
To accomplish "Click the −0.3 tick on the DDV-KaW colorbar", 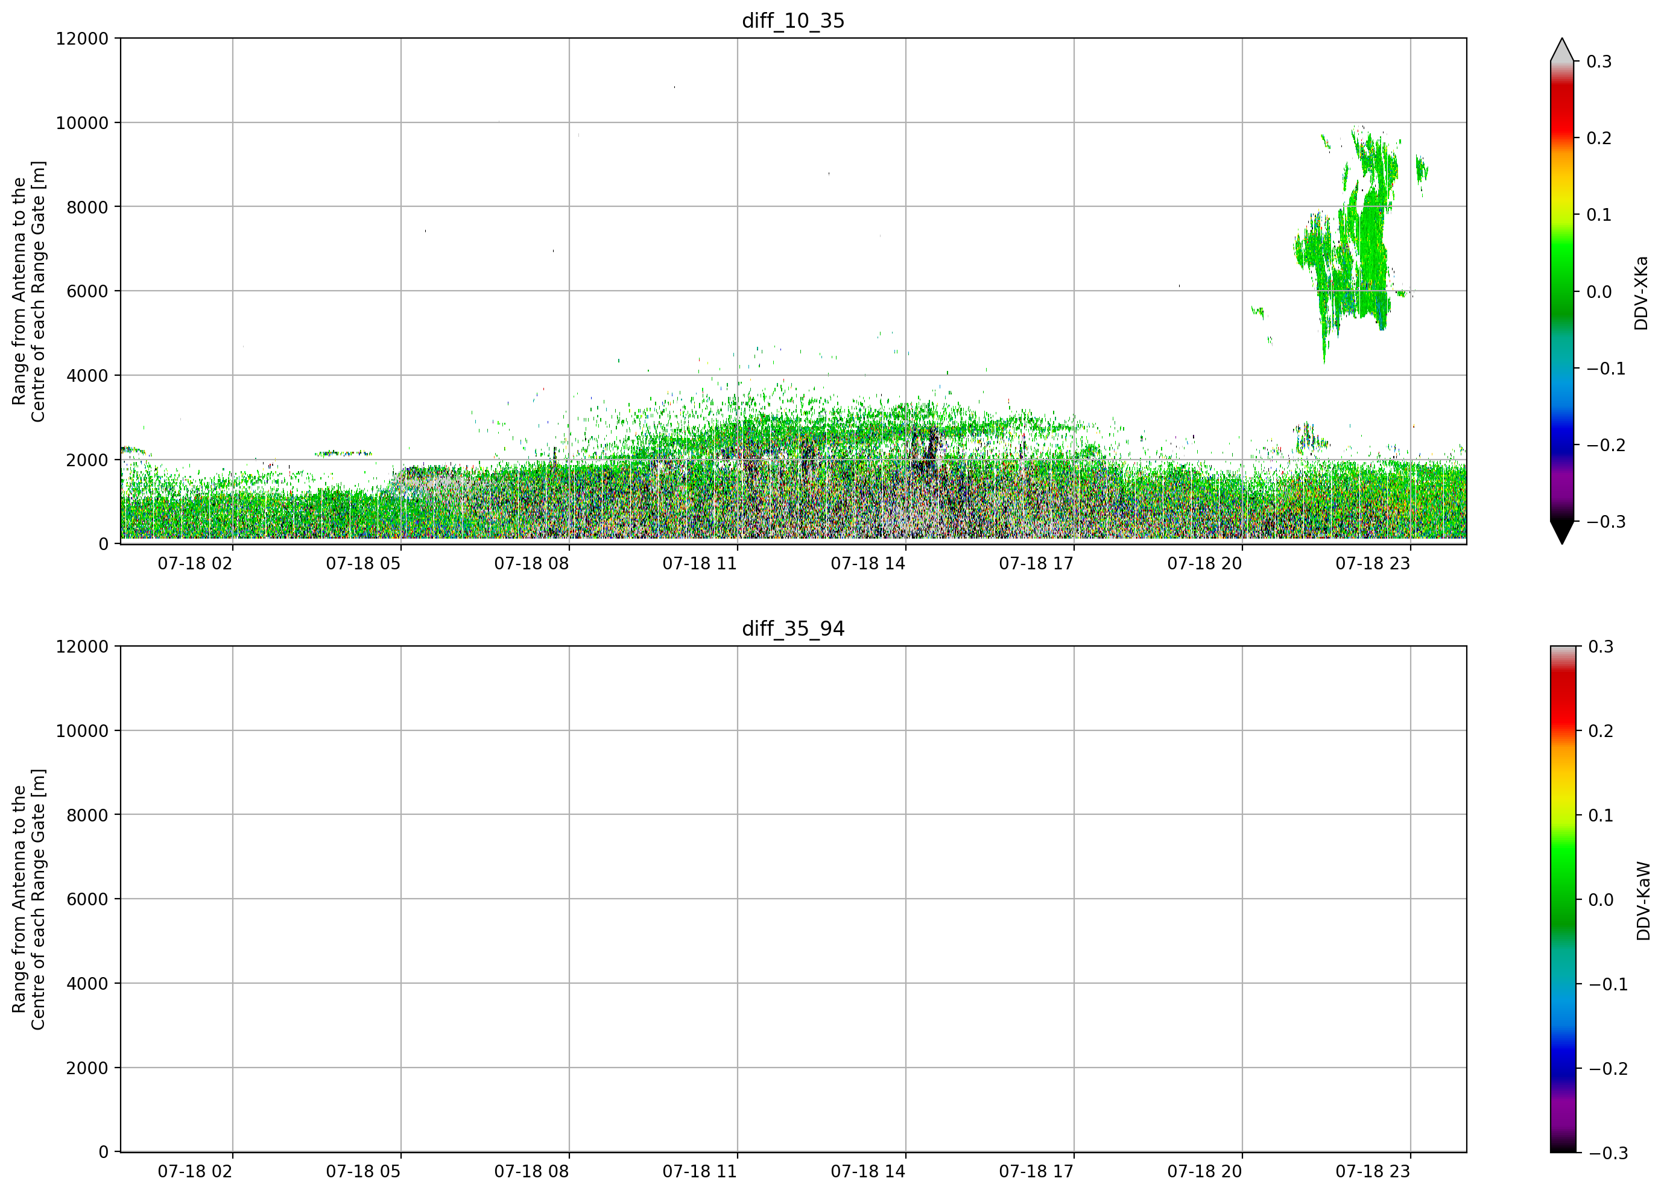I will coord(1609,1153).
